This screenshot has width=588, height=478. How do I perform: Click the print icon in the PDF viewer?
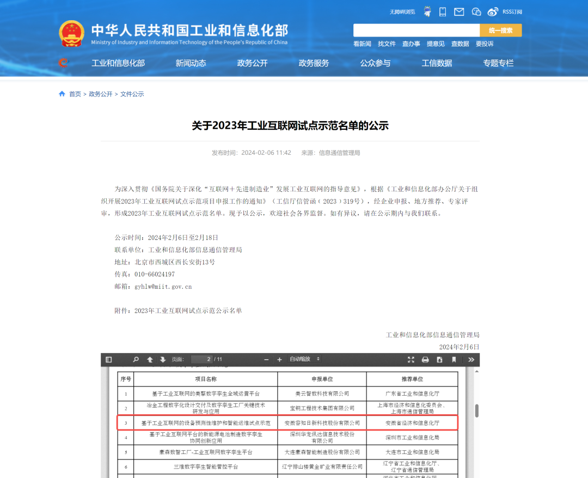point(425,359)
